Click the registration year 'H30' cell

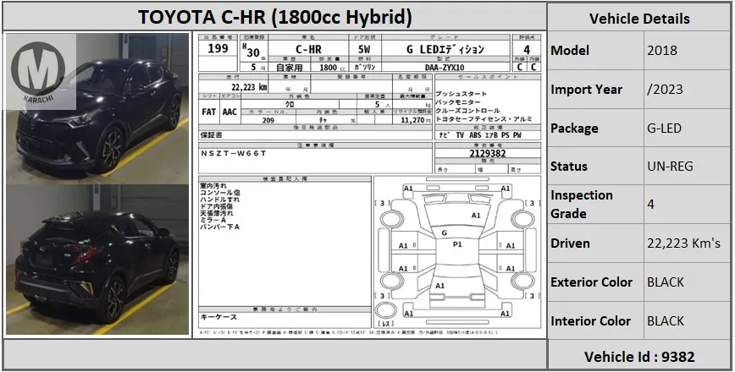click(x=252, y=50)
